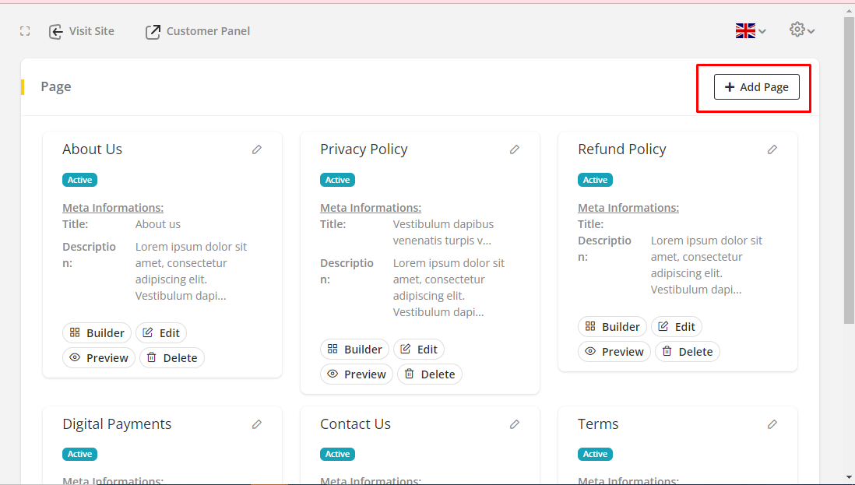Click pencil icon on Privacy Policy card
This screenshot has height=485, width=855.
(515, 149)
